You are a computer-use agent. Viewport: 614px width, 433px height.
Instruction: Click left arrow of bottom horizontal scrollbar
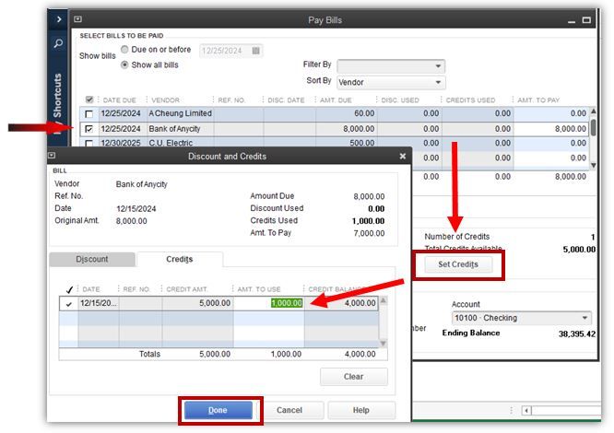[x=526, y=410]
